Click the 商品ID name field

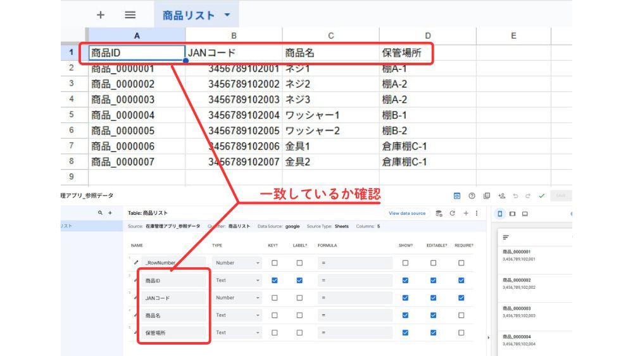[174, 281]
